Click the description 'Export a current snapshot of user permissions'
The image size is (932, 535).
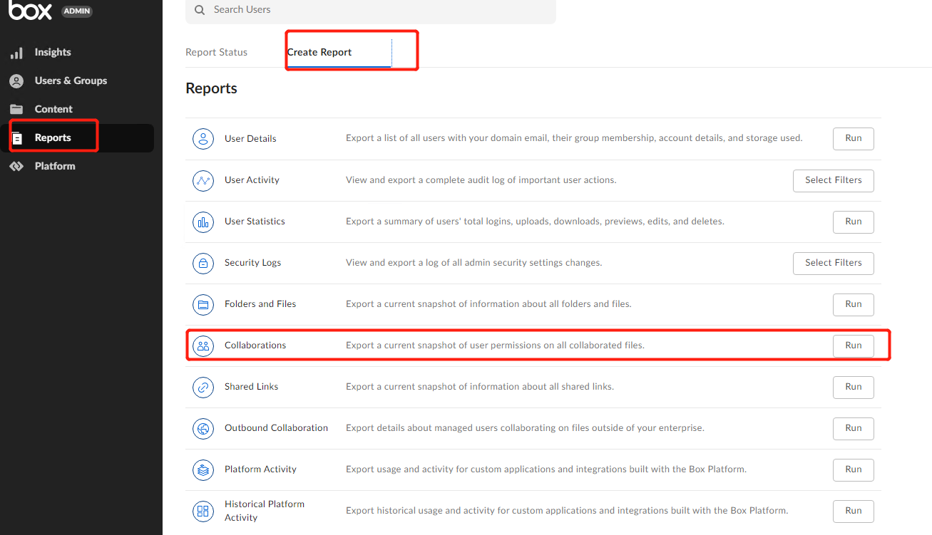coord(495,346)
